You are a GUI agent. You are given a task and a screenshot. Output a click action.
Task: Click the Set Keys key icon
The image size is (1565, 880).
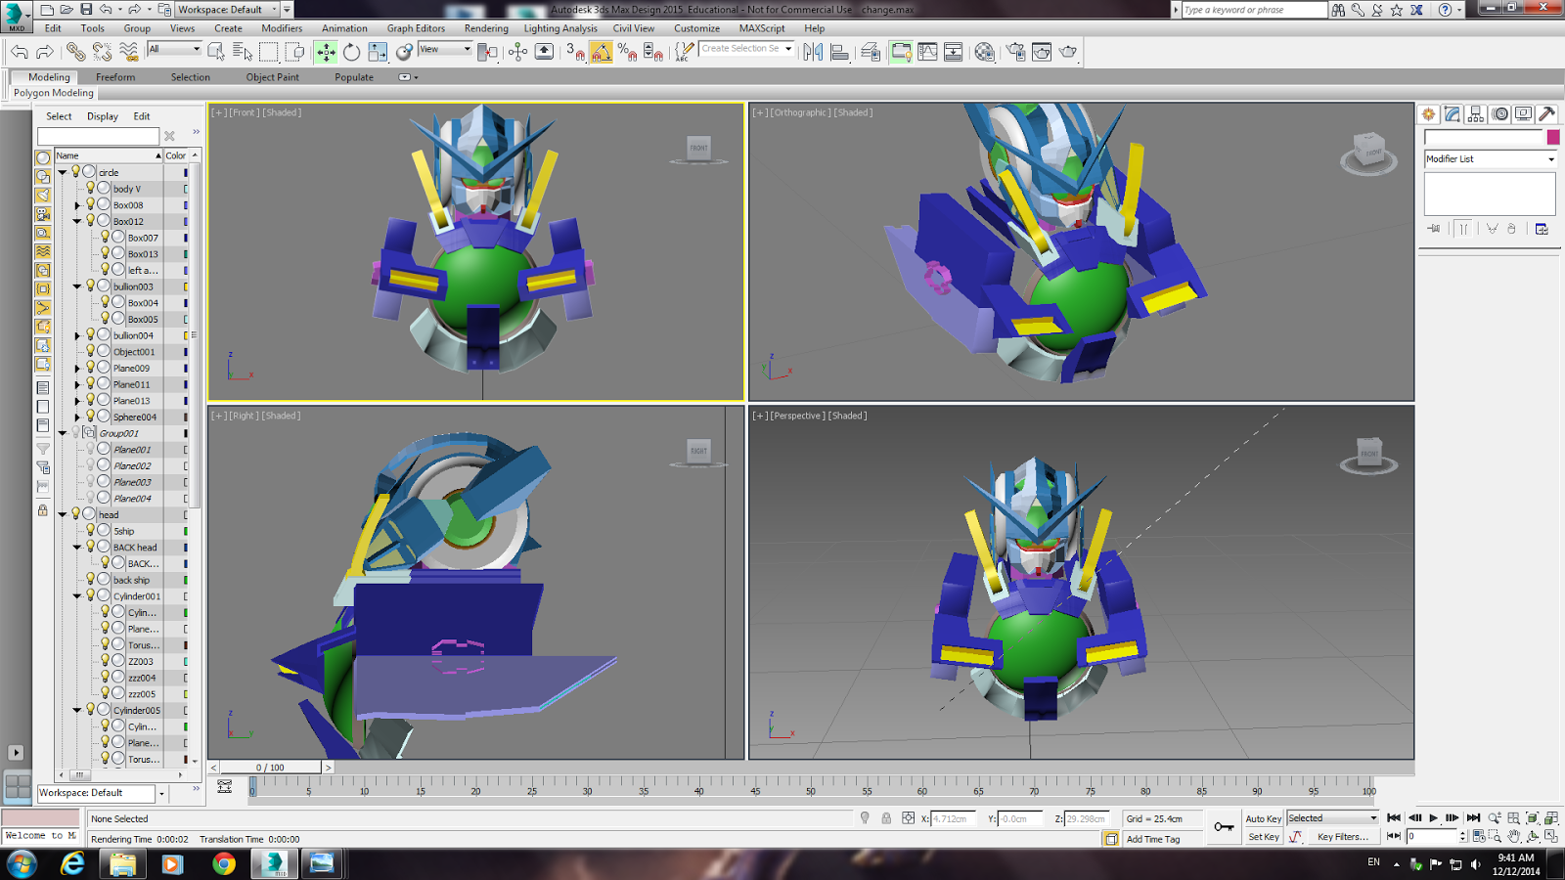(1224, 827)
